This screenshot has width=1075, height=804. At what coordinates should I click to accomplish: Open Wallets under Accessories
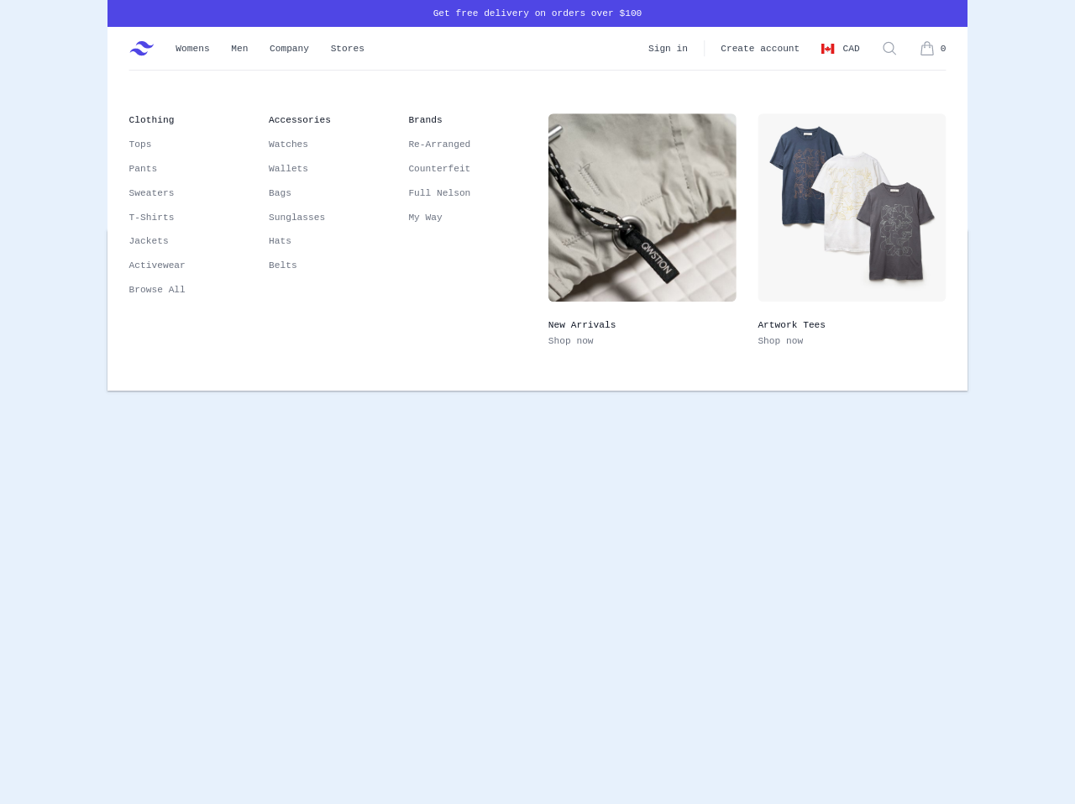click(288, 169)
